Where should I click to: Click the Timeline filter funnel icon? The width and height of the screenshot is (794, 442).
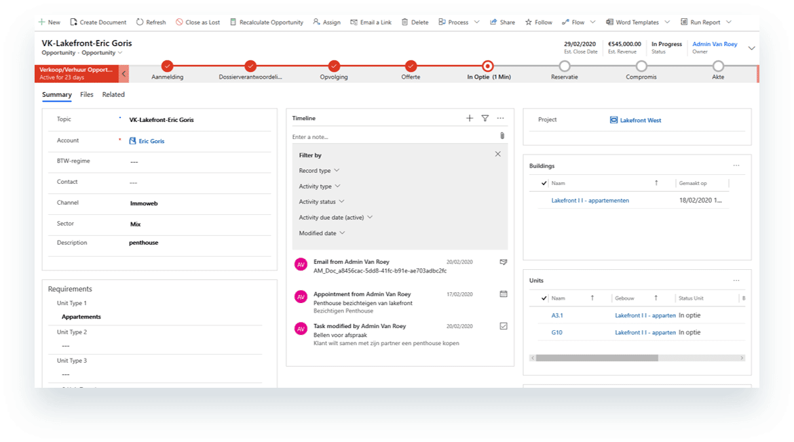coord(485,119)
